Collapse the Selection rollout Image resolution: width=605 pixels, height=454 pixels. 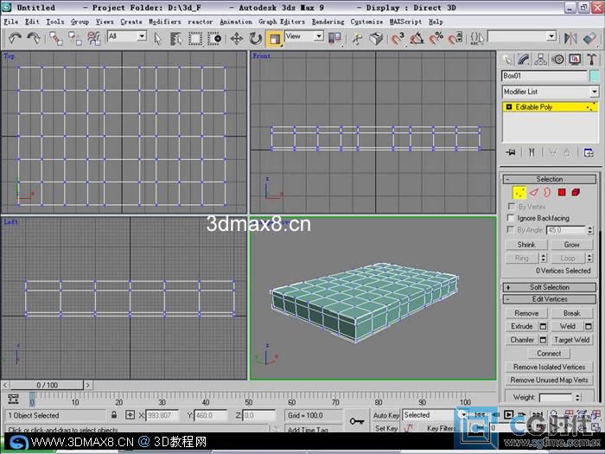click(550, 179)
